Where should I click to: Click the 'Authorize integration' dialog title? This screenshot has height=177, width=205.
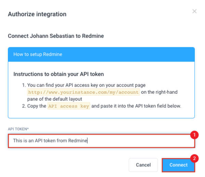(37, 14)
